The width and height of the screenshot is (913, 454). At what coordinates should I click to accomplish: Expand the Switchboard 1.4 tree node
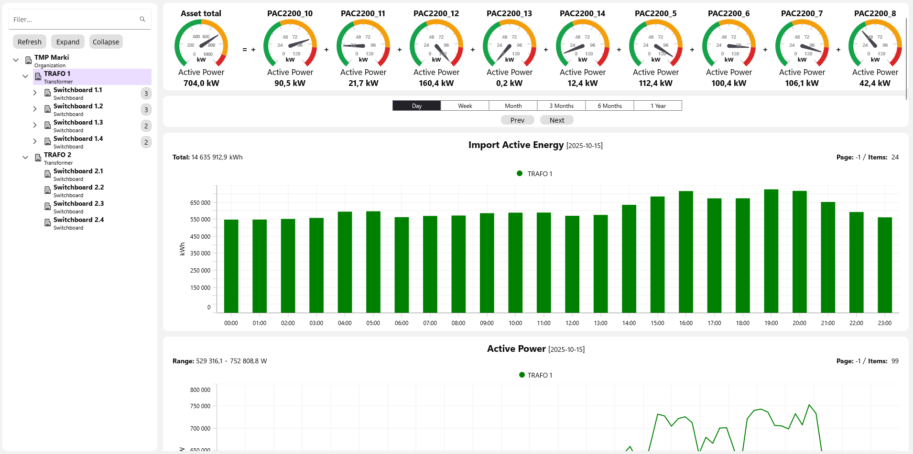(35, 141)
